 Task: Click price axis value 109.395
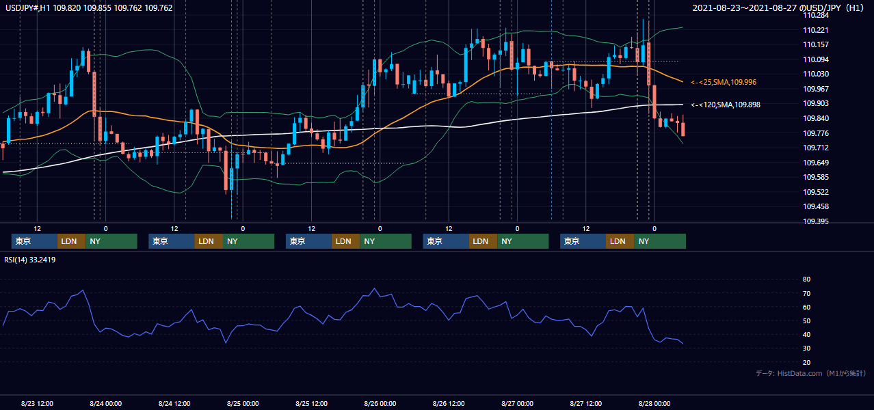point(815,221)
